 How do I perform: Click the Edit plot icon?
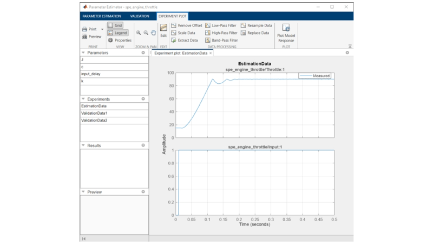point(163,28)
